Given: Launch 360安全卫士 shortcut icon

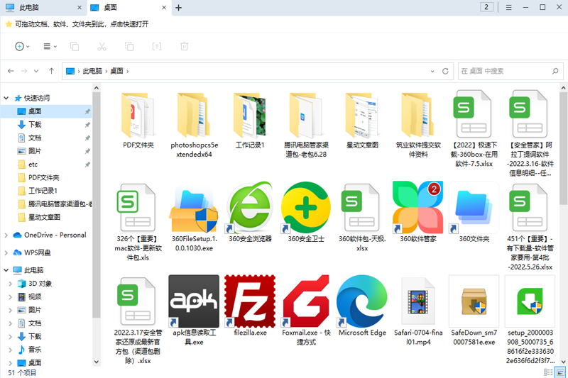Looking at the screenshot, I should (x=305, y=206).
